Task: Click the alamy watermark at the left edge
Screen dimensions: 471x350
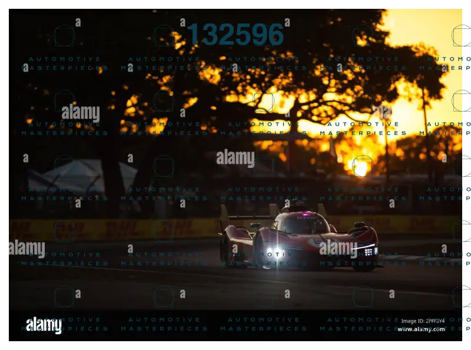Action: (25, 248)
